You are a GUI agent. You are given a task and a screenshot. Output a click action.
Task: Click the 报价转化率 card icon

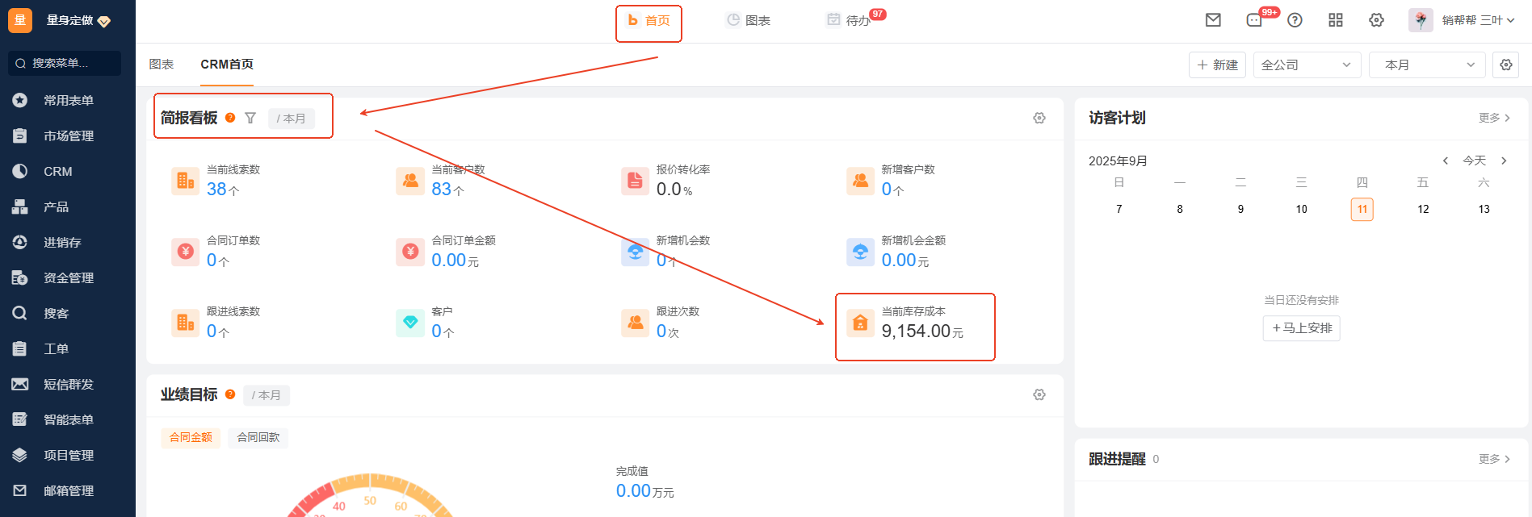tap(635, 181)
